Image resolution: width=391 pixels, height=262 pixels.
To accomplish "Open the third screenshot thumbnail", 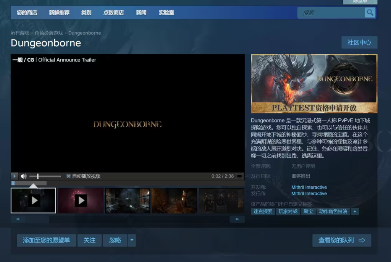I will pos(128,201).
